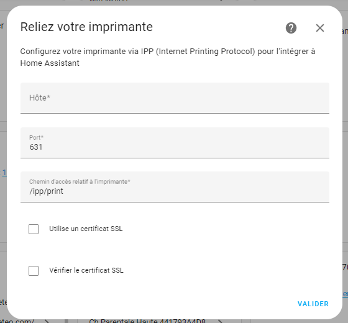Select the Vérifier le certificat SSL label text

[86, 270]
